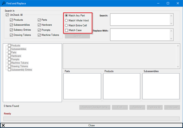This screenshot has width=183, height=128.
Task: Click the progress bar at the bottom
Action: [91, 119]
